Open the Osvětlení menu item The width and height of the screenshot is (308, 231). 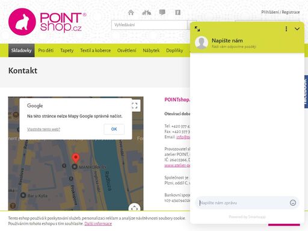pos(127,51)
